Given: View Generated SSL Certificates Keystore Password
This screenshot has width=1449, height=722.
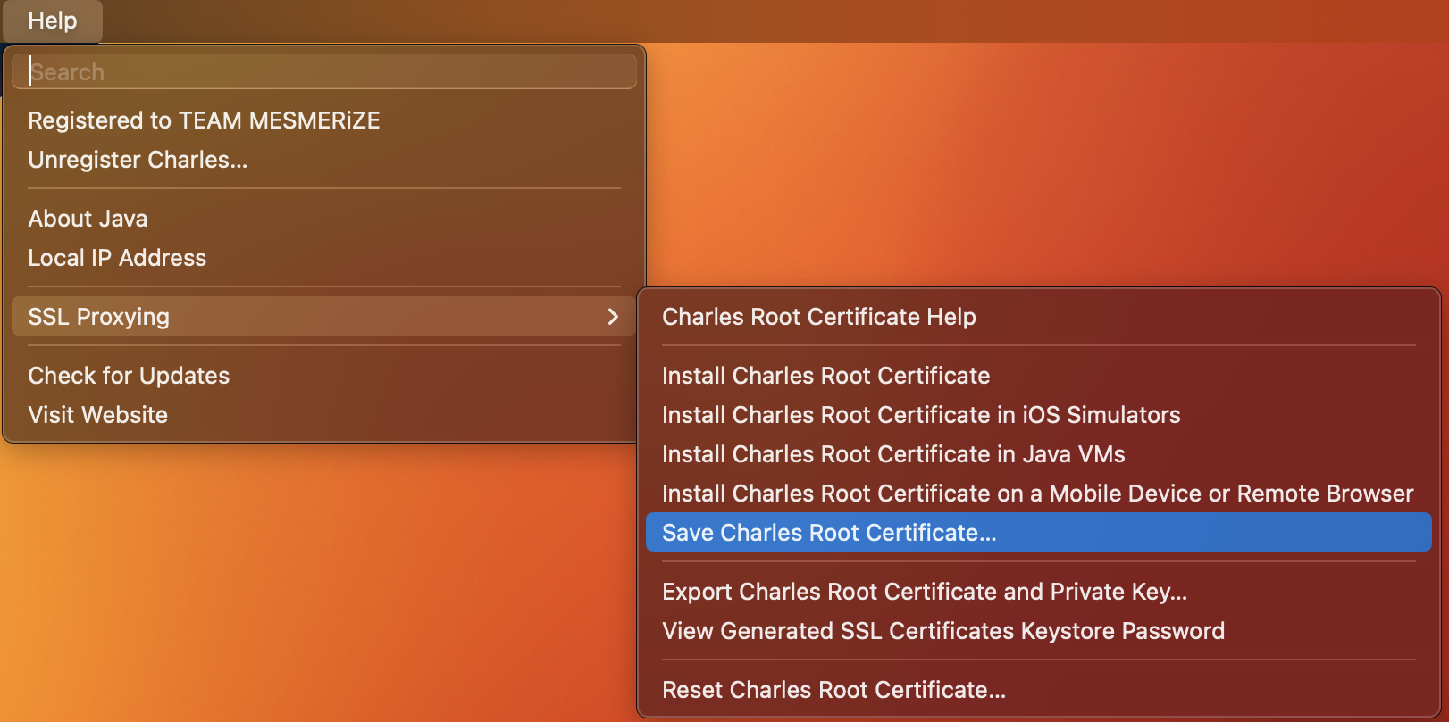Looking at the screenshot, I should click(x=942, y=631).
